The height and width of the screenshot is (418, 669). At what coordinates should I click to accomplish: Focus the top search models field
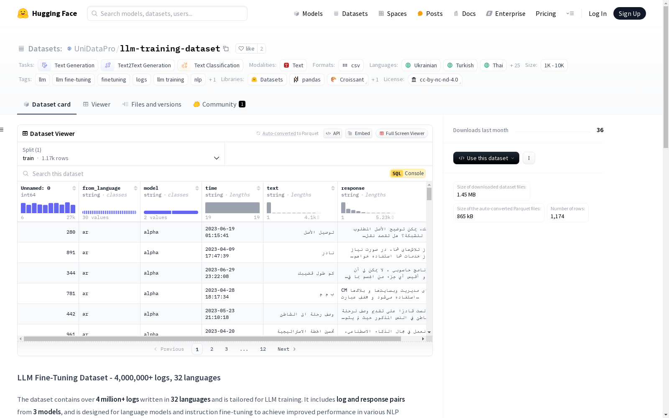[x=167, y=13]
